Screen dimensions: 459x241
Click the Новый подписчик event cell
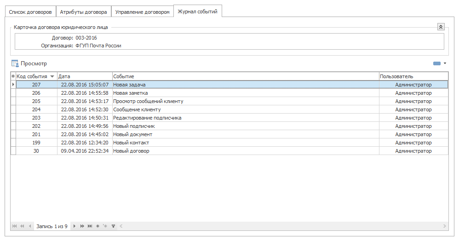point(246,126)
